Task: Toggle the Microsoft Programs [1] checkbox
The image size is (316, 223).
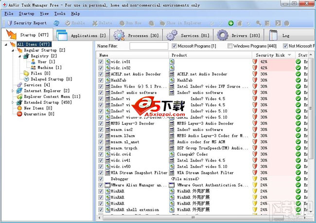Action: (x=174, y=46)
